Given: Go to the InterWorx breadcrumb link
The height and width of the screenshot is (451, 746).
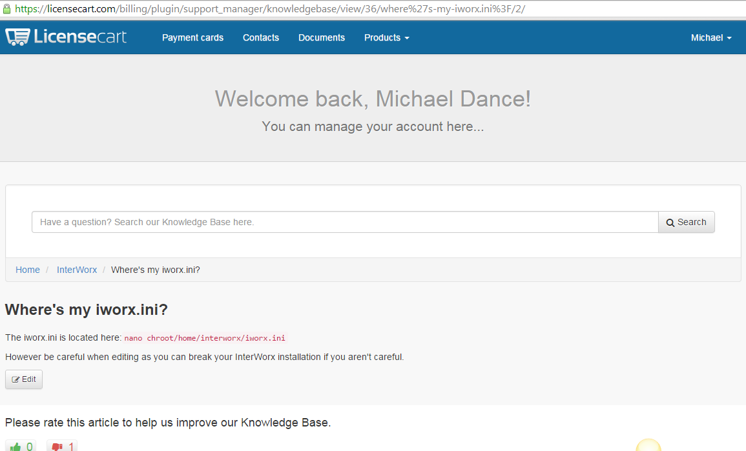Looking at the screenshot, I should (x=77, y=270).
